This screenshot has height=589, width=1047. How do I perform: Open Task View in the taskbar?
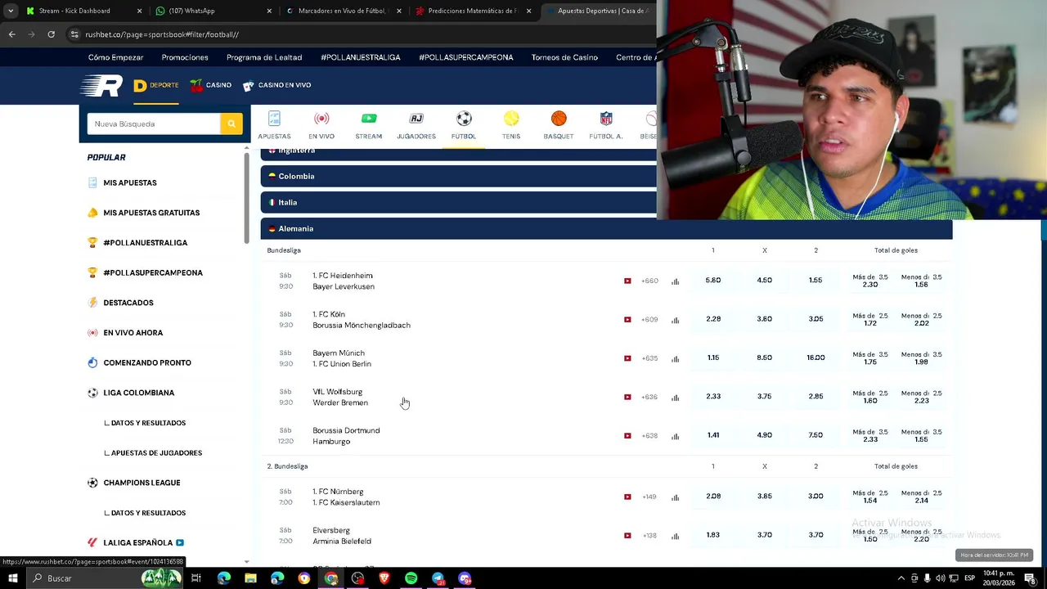196,578
